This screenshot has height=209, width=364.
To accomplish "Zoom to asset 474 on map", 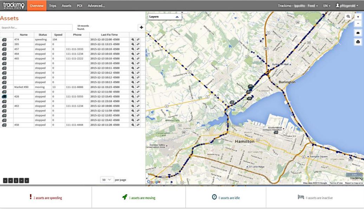I will [133, 40].
